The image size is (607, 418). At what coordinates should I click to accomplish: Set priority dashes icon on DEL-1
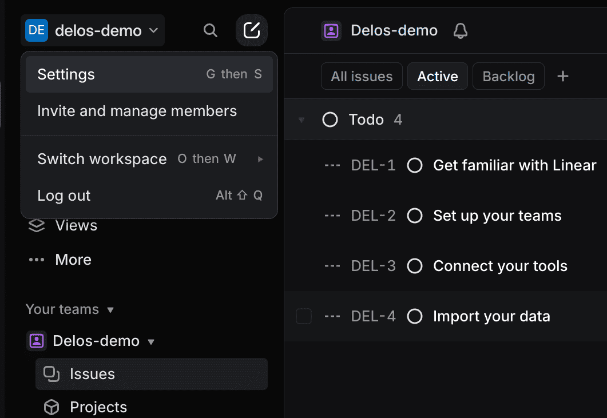coord(332,165)
